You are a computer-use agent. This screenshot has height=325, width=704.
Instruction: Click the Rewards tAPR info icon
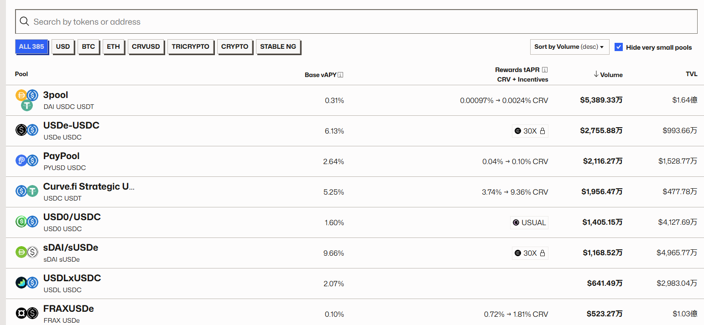[545, 70]
